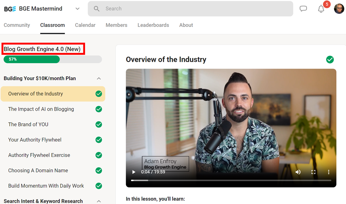Open the notifications bell
The width and height of the screenshot is (346, 204).
click(x=321, y=9)
